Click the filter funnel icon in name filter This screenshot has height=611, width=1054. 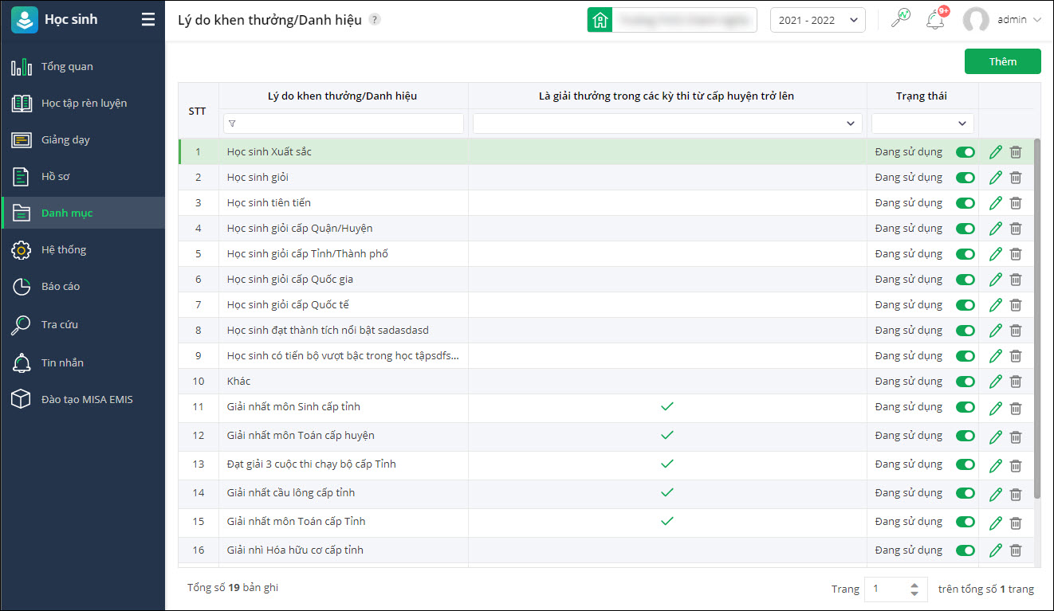pos(232,123)
